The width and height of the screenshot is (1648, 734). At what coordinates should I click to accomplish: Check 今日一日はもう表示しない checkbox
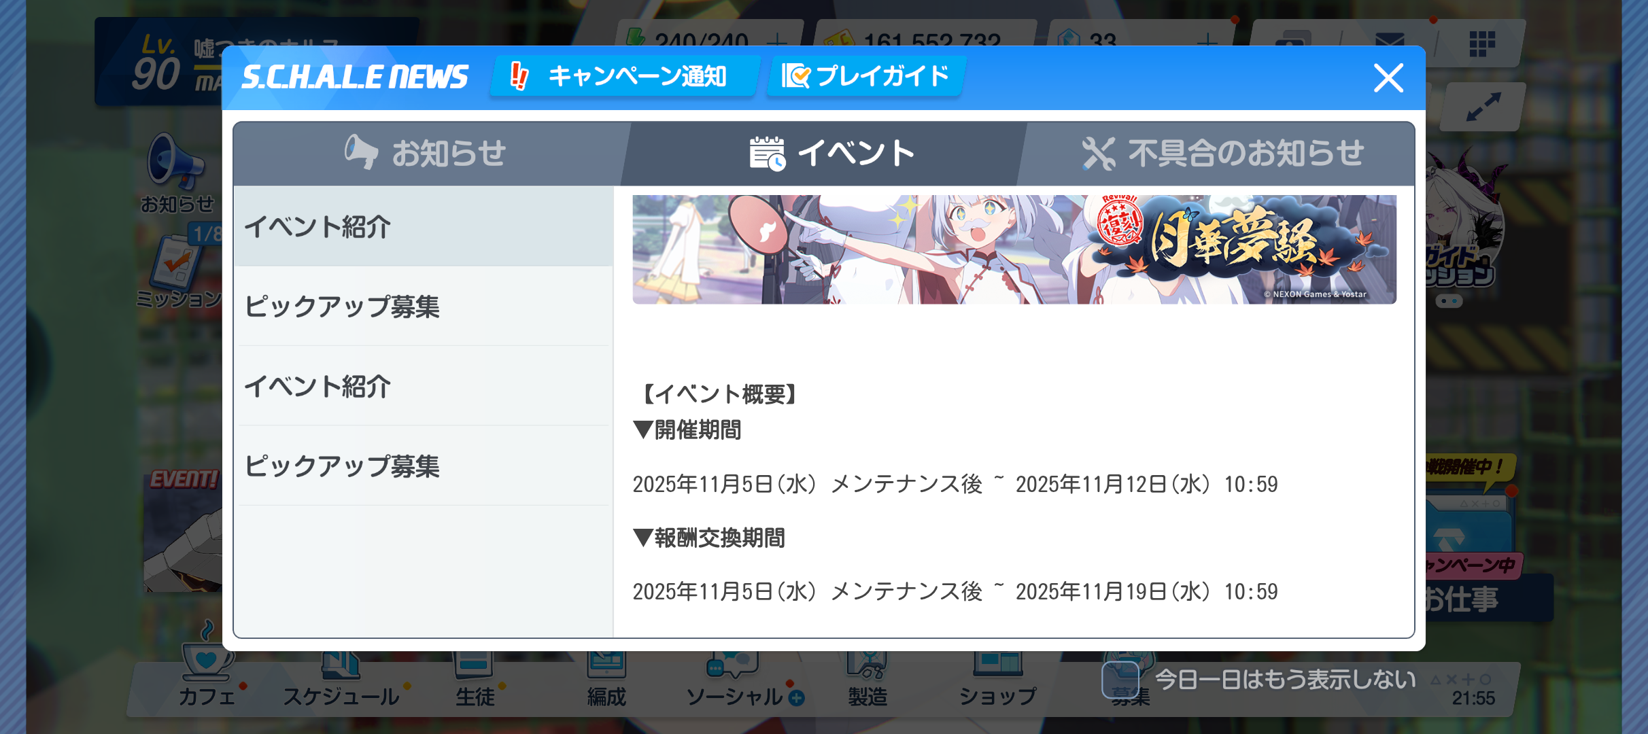point(1120,678)
